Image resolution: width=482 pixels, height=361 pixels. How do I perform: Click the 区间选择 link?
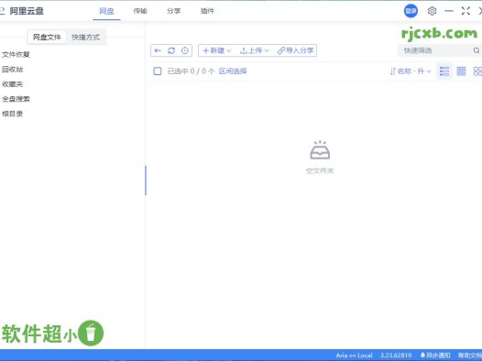pyautogui.click(x=233, y=71)
